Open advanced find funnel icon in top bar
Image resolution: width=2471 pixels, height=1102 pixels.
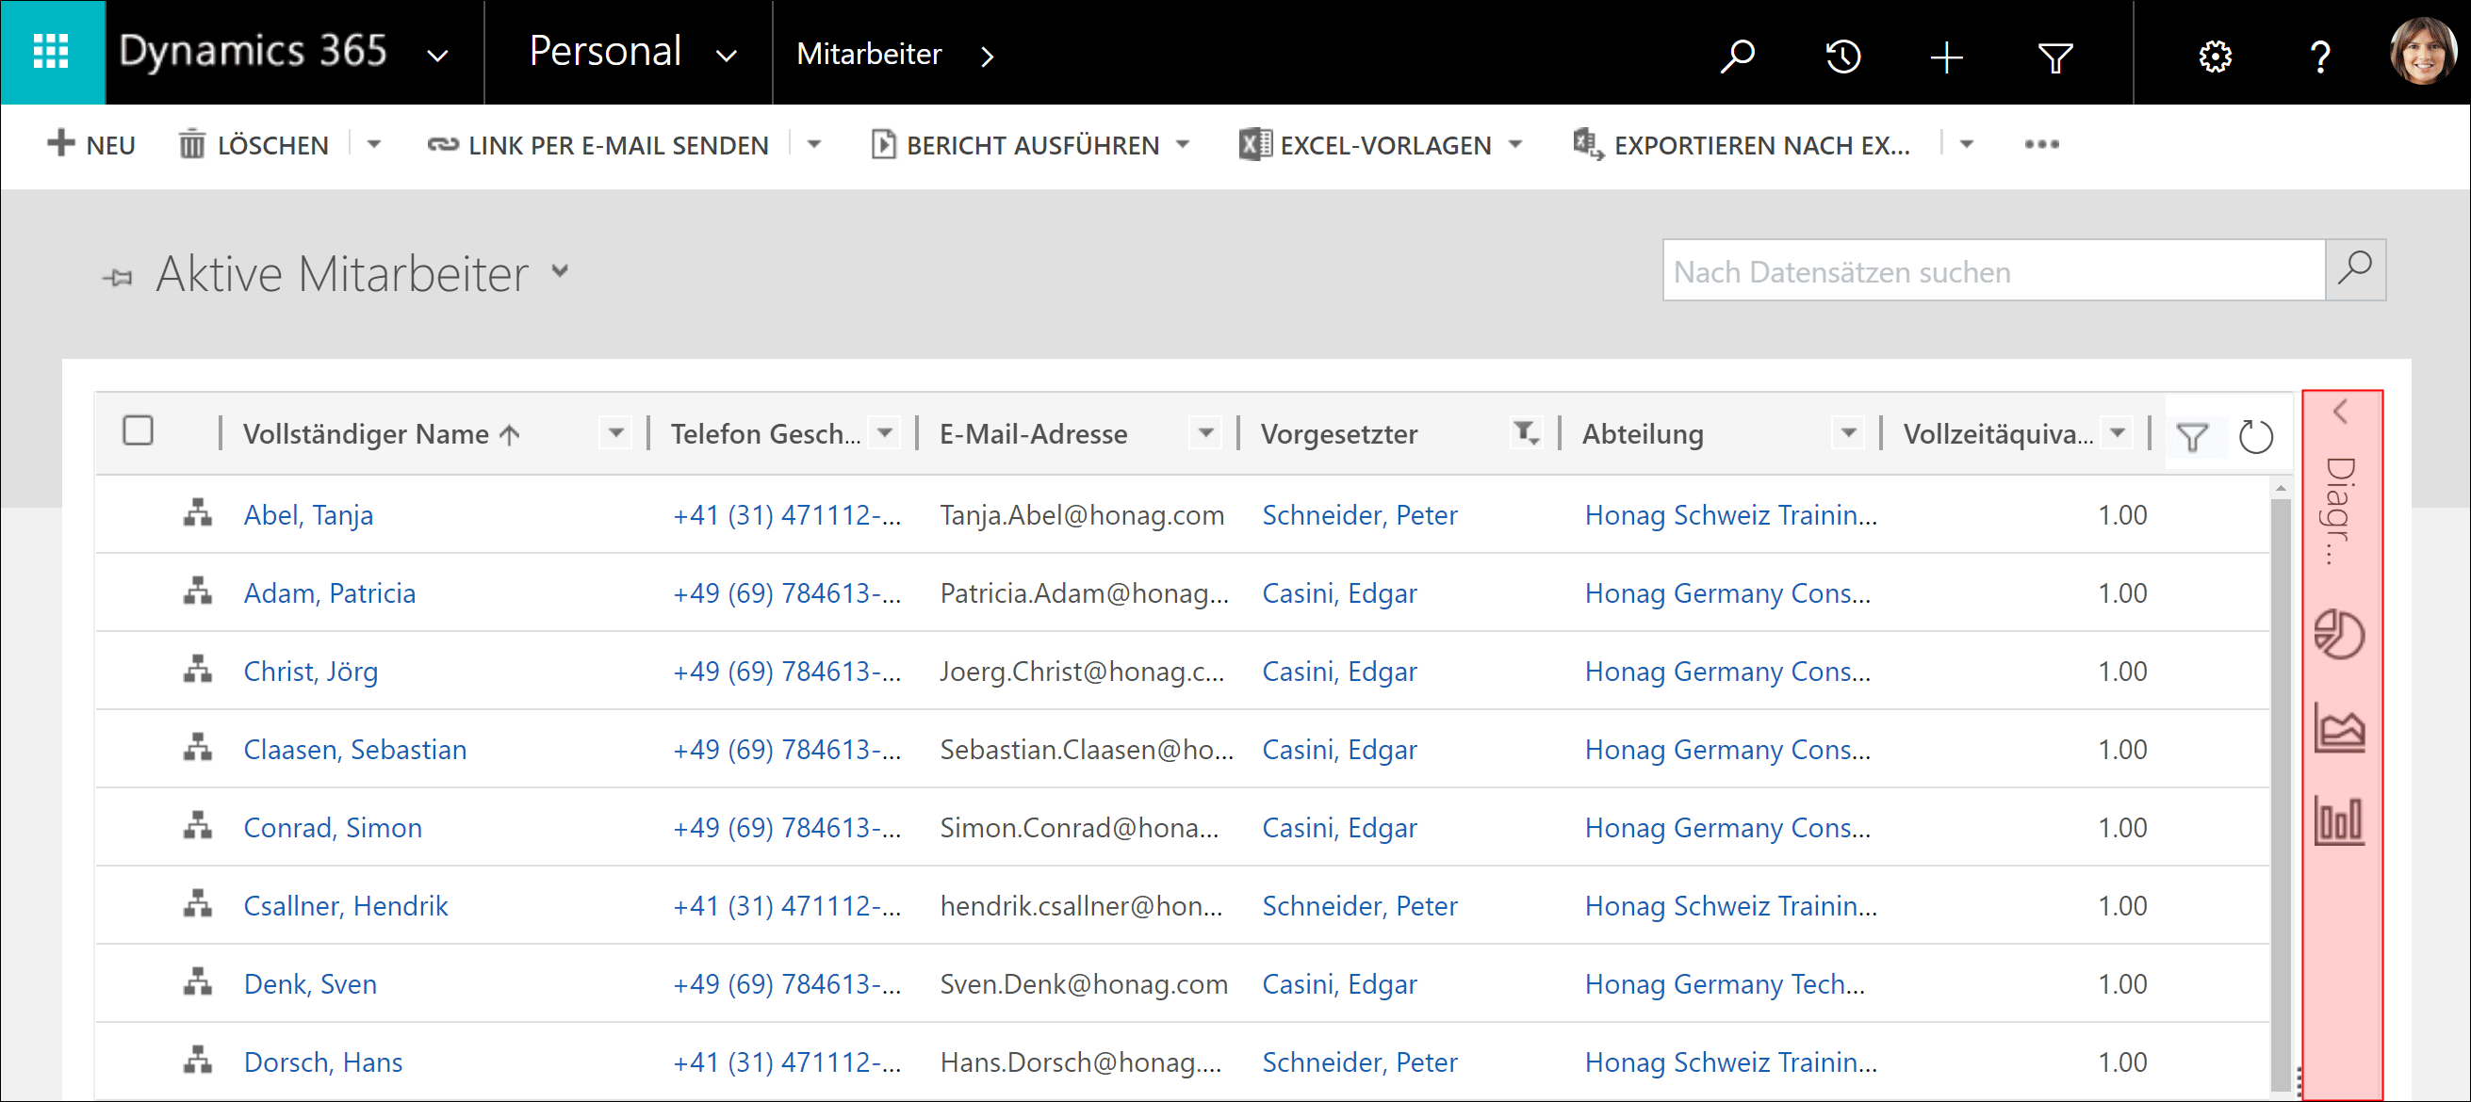tap(2054, 57)
